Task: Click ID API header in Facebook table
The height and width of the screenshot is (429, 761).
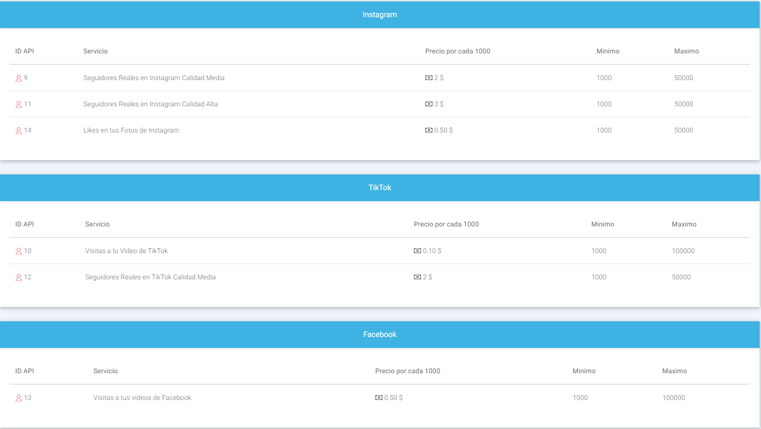Action: click(24, 371)
